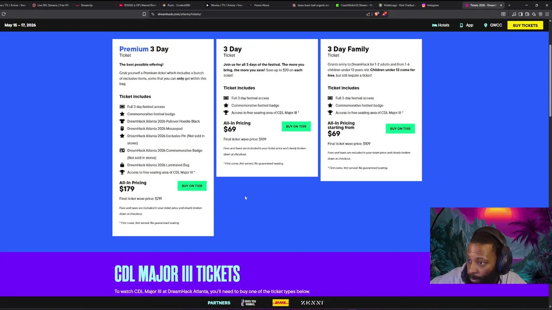Click the PARTNERS label in footer bar

click(x=219, y=303)
